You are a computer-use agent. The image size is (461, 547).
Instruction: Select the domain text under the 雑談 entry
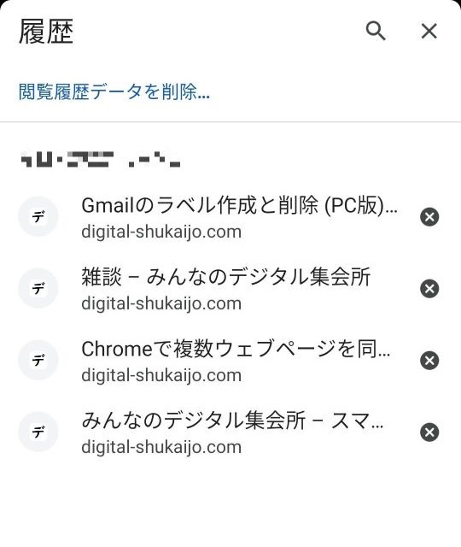click(x=161, y=303)
